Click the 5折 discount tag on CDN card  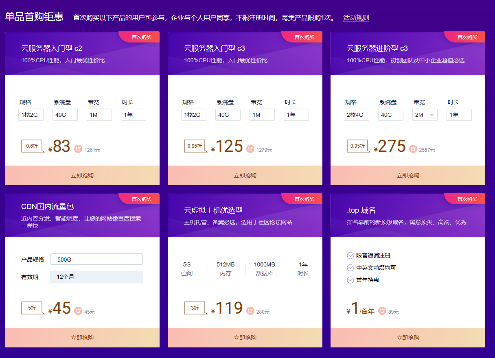point(32,308)
